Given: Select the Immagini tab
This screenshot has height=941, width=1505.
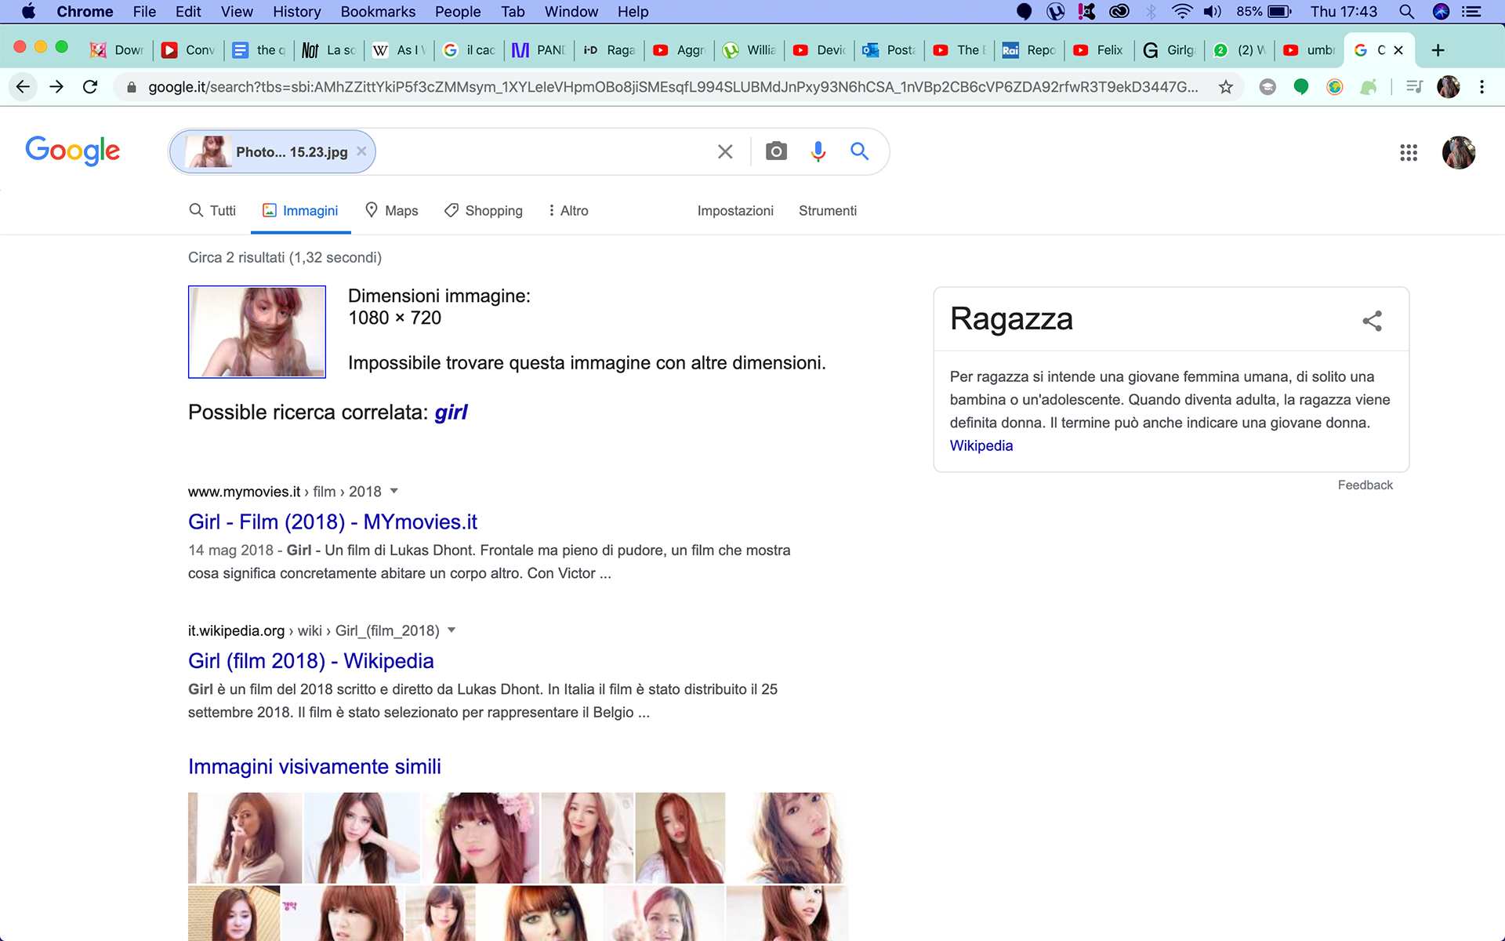Looking at the screenshot, I should click(x=300, y=211).
